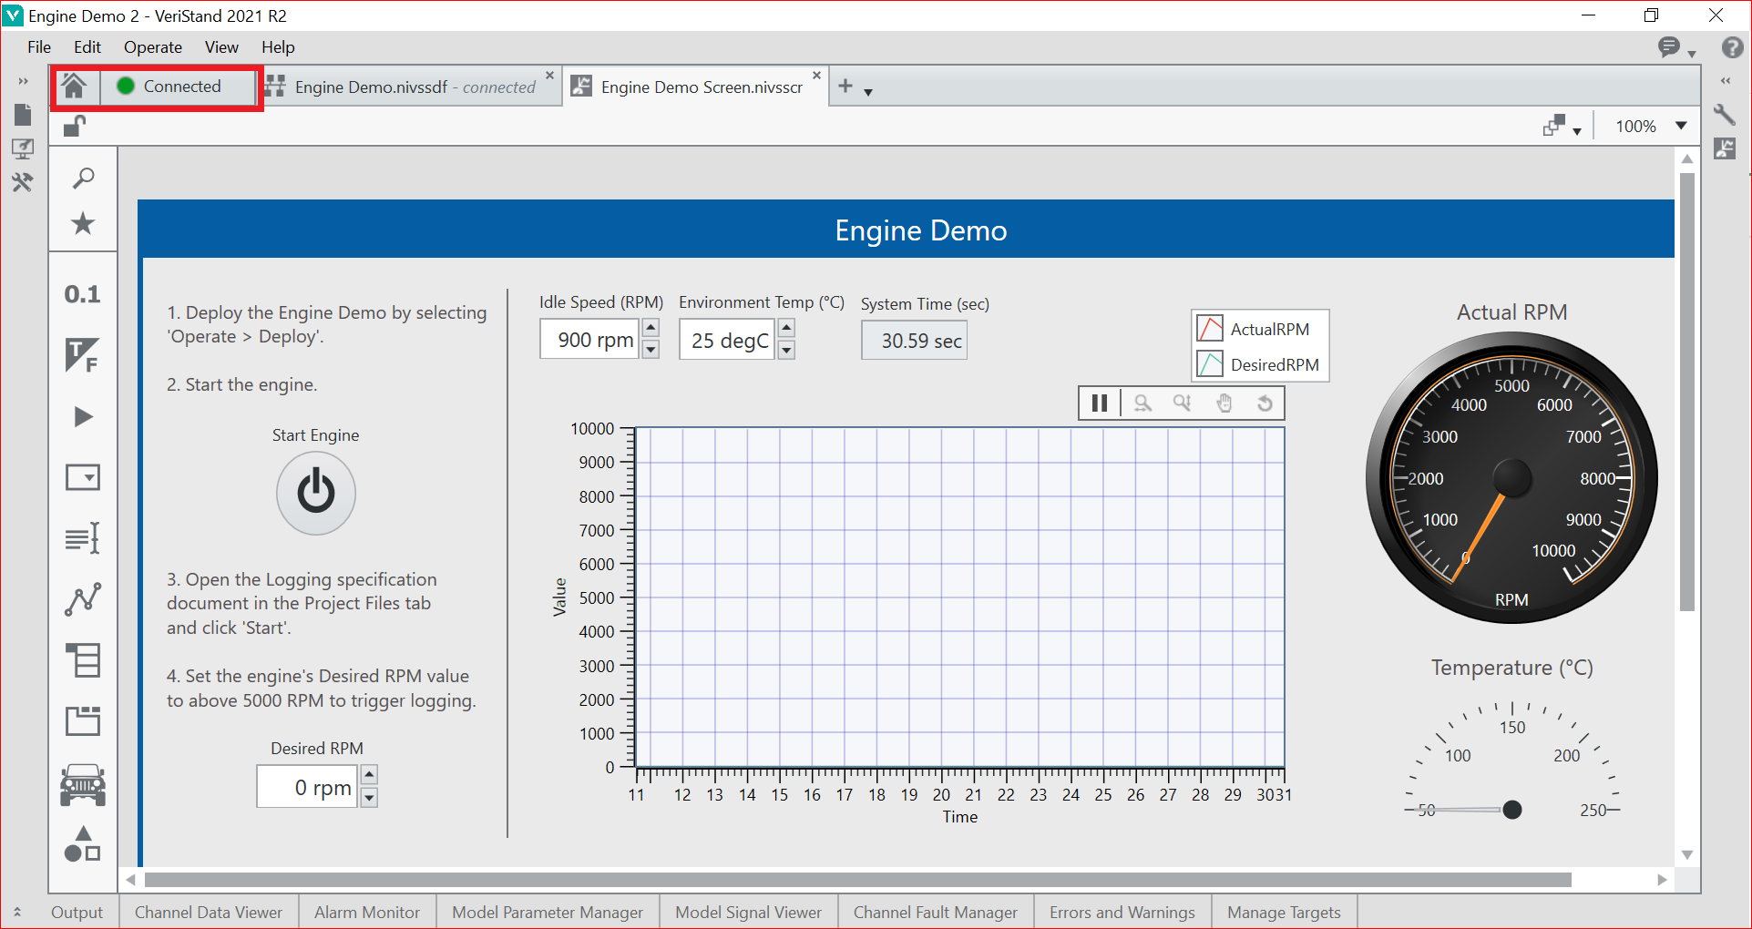Reset the graph view with undo arrow

click(x=1265, y=403)
